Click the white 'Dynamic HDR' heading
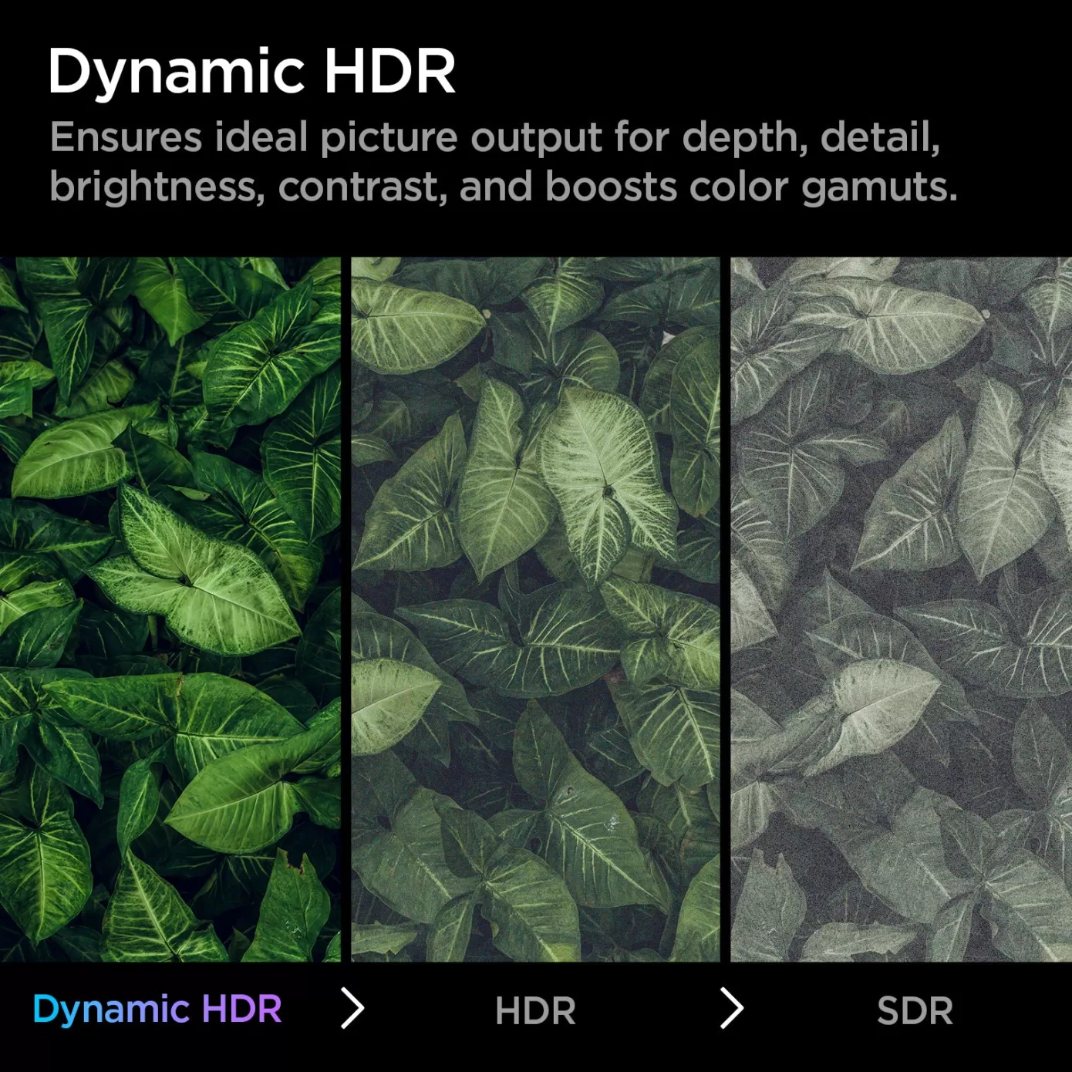Screen dimensions: 1072x1072 coord(251,75)
